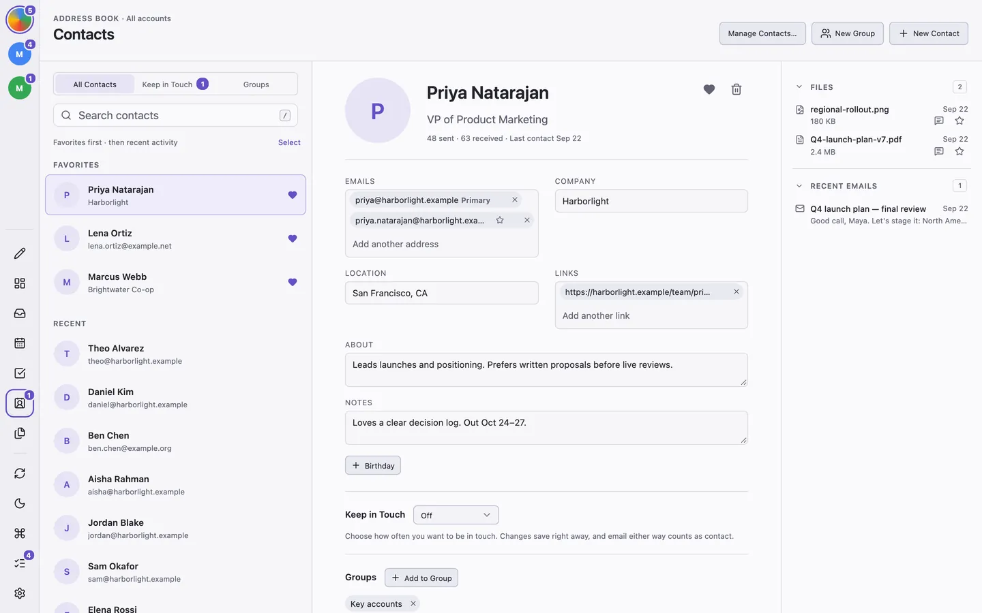This screenshot has height=613, width=982.
Task: Open the calendar icon in sidebar
Action: (x=20, y=343)
